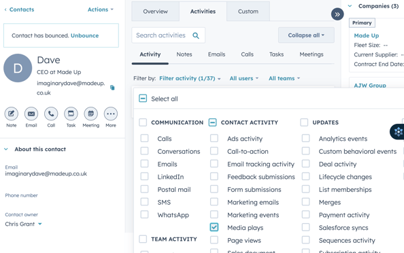Check the Marketing events checkbox
This screenshot has height=253, width=404.
pos(214,214)
